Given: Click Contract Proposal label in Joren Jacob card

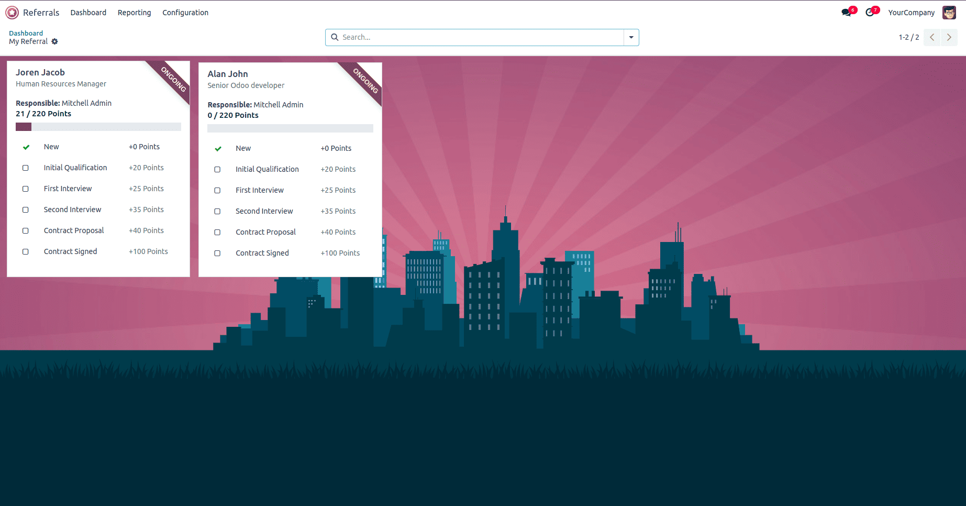Looking at the screenshot, I should click(74, 230).
